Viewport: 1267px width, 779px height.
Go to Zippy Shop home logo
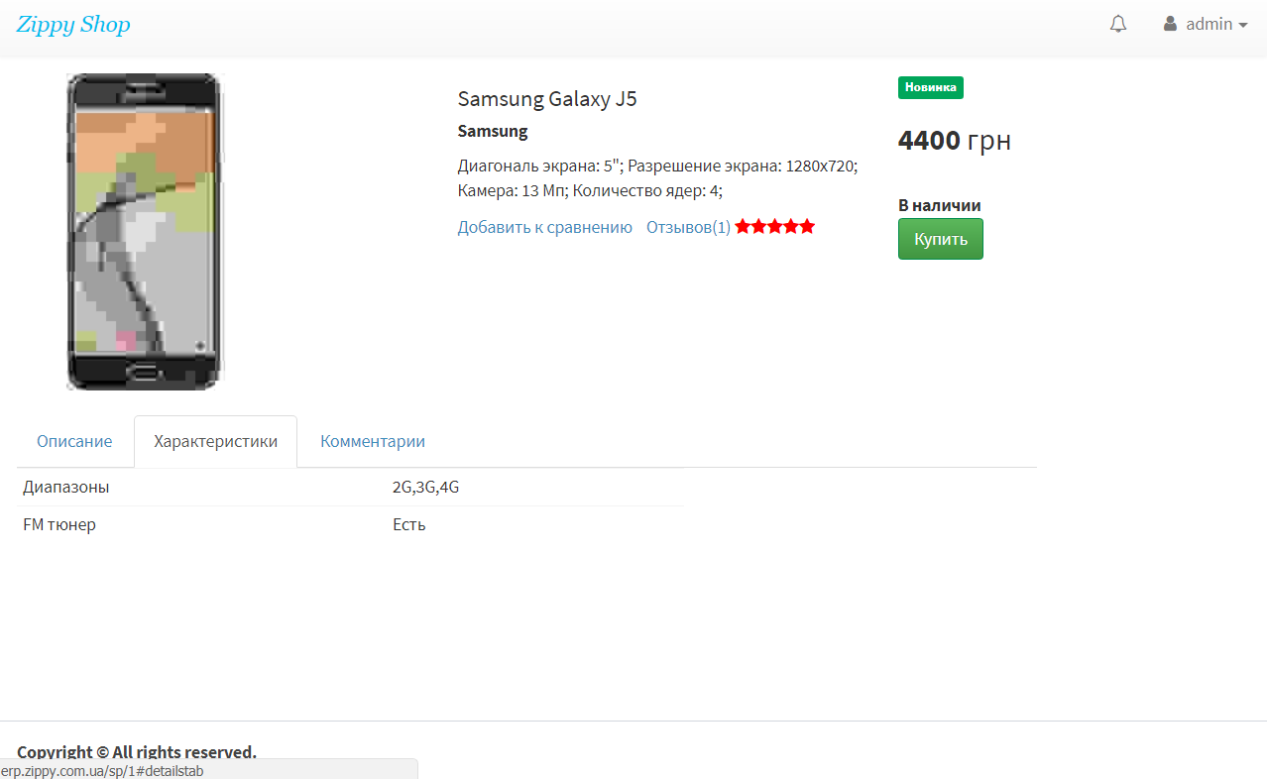(x=73, y=25)
